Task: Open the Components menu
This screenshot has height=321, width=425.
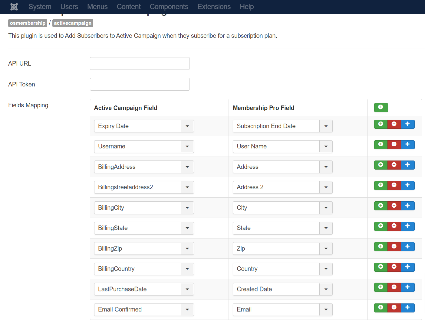Action: pos(169,7)
